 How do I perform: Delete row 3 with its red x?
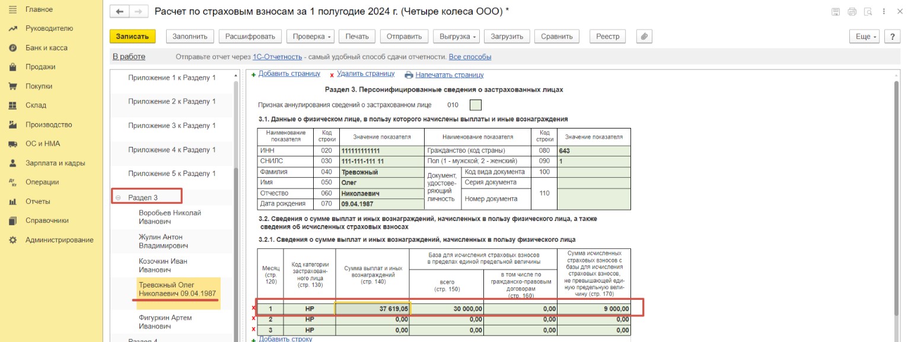[253, 330]
